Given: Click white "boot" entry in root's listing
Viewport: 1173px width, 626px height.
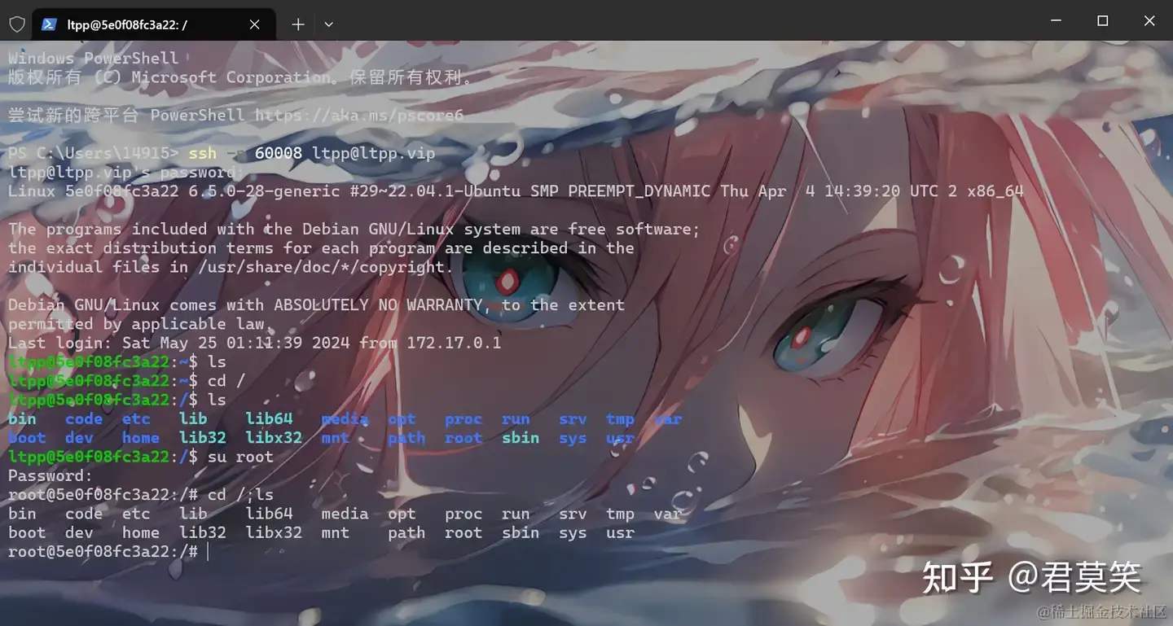Looking at the screenshot, I should [27, 532].
